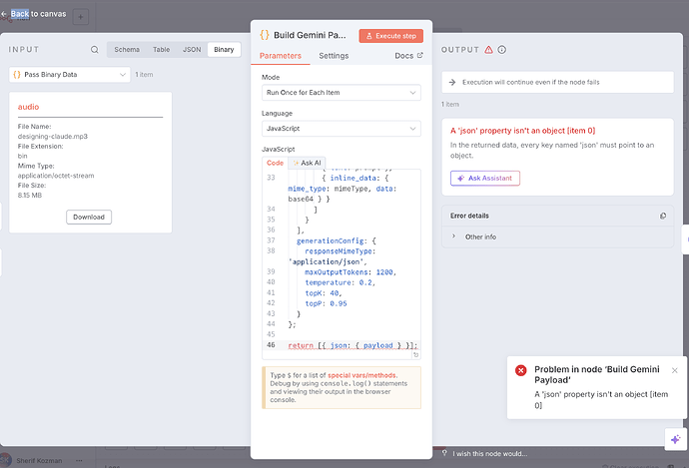Open the Mode dropdown
Image resolution: width=689 pixels, height=468 pixels.
(x=341, y=92)
